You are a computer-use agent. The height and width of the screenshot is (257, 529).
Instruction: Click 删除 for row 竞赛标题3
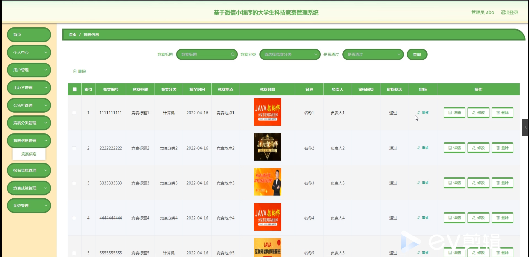tap(503, 183)
